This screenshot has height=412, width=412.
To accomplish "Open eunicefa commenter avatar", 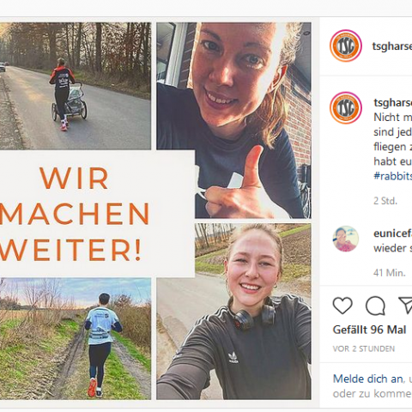I will (x=346, y=239).
